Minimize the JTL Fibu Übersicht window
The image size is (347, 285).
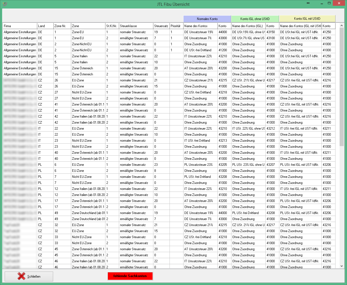point(319,3)
